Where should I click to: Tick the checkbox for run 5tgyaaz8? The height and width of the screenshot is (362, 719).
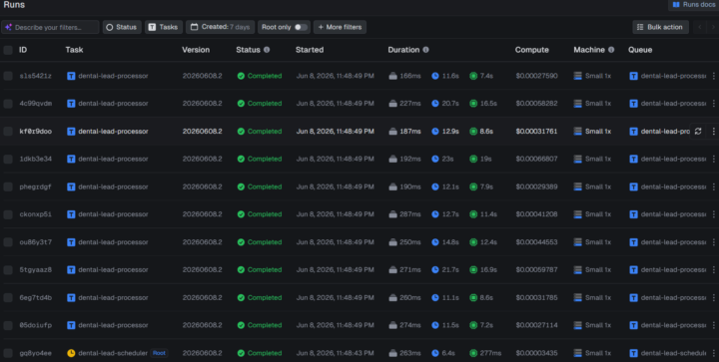(8, 270)
